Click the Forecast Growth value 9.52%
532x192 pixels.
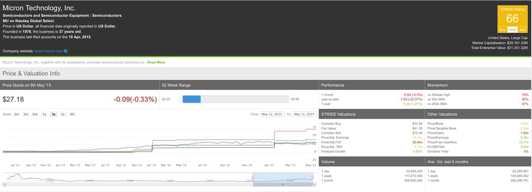click(x=418, y=151)
